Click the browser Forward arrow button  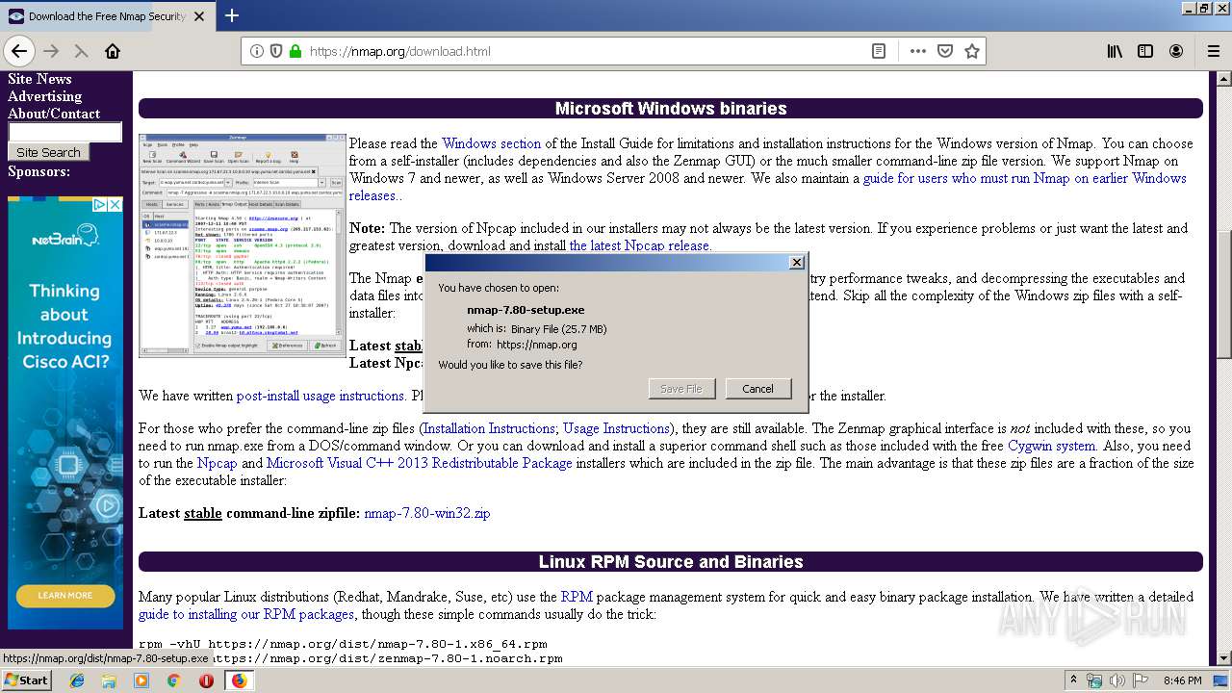pyautogui.click(x=51, y=51)
